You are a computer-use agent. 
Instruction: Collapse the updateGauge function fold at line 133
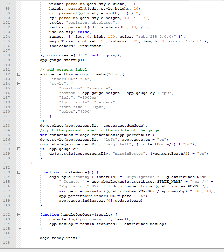pyautogui.click(x=19, y=172)
